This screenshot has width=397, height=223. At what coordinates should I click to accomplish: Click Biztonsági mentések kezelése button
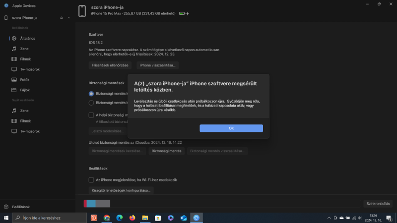117,151
